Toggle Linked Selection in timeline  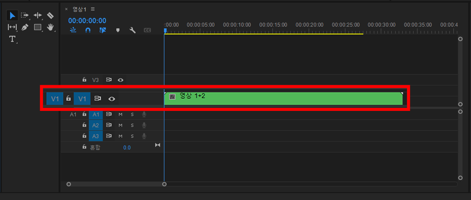(x=102, y=30)
